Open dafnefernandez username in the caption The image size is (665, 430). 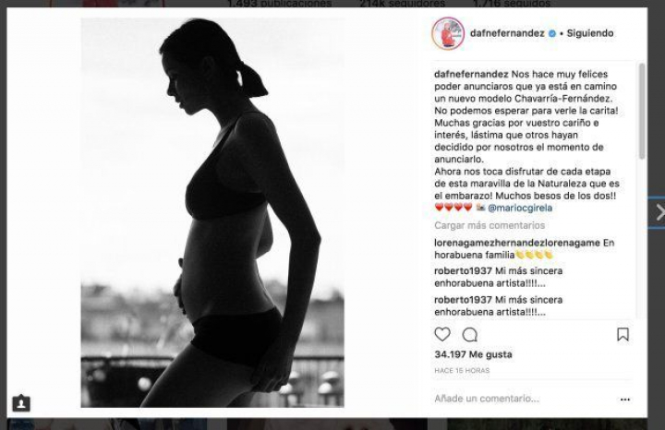click(x=471, y=74)
